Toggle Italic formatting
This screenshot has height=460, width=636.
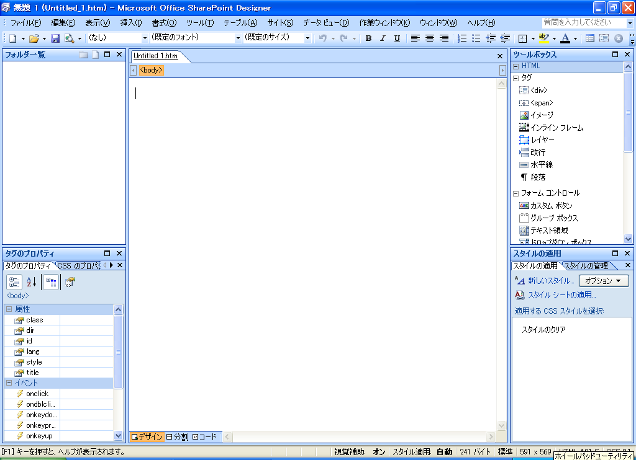coord(383,38)
